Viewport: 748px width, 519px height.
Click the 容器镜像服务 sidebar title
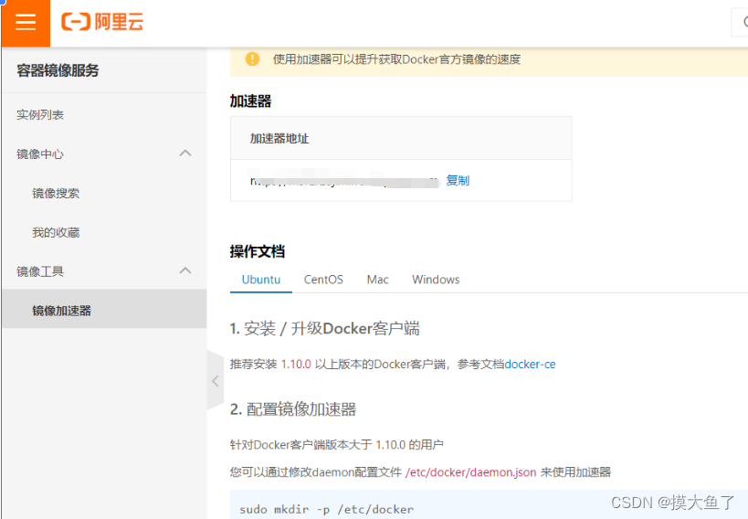click(x=58, y=70)
